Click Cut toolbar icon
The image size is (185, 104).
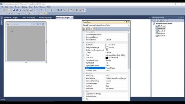(21, 10)
